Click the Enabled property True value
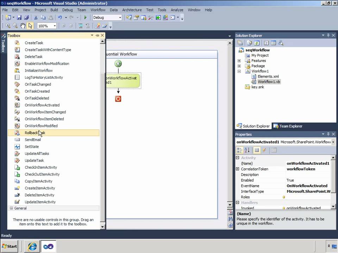Image resolution: width=338 pixels, height=253 pixels. 308,180
